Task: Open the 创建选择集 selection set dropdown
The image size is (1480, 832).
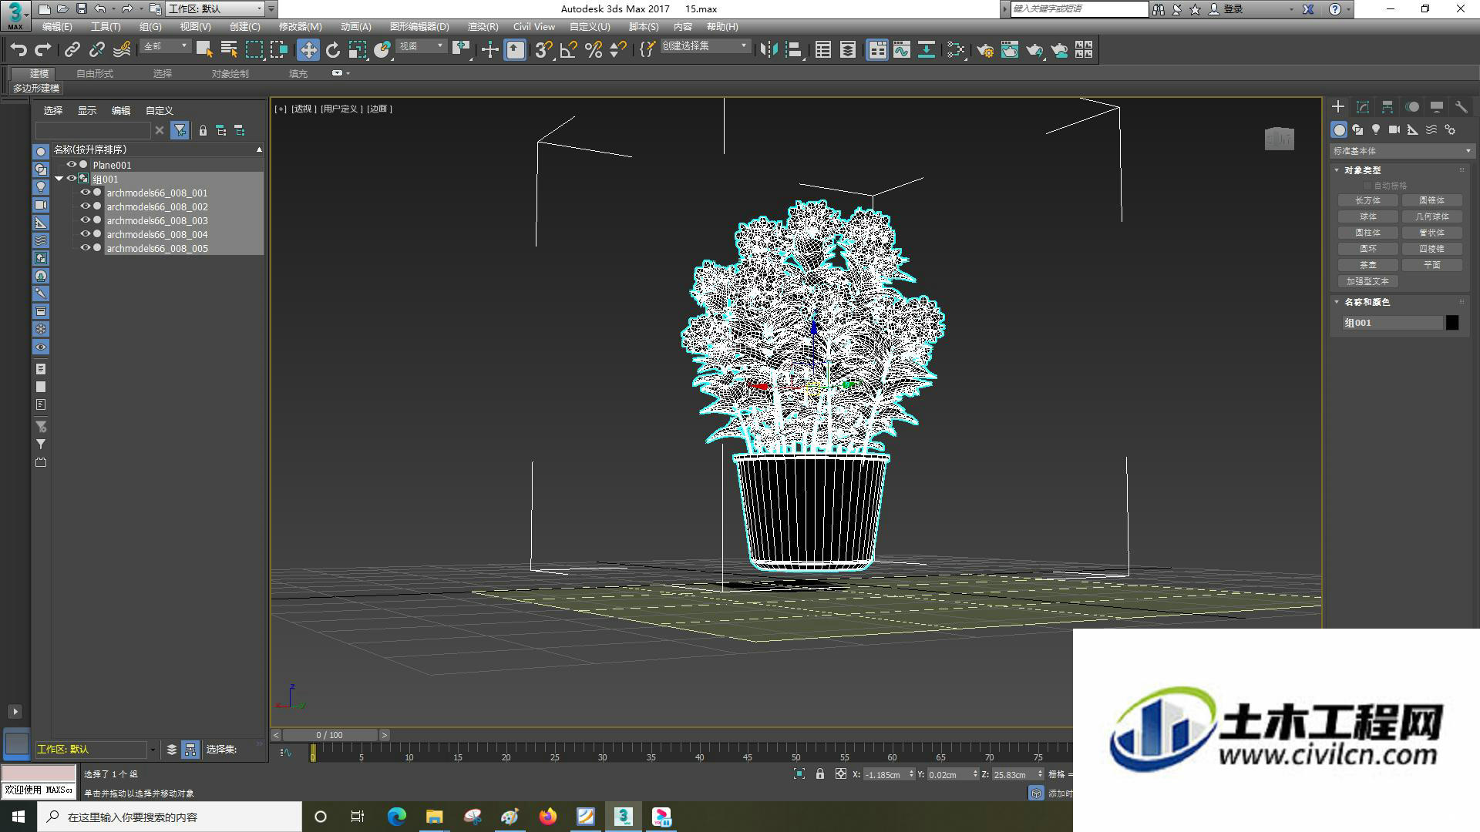Action: click(x=705, y=46)
